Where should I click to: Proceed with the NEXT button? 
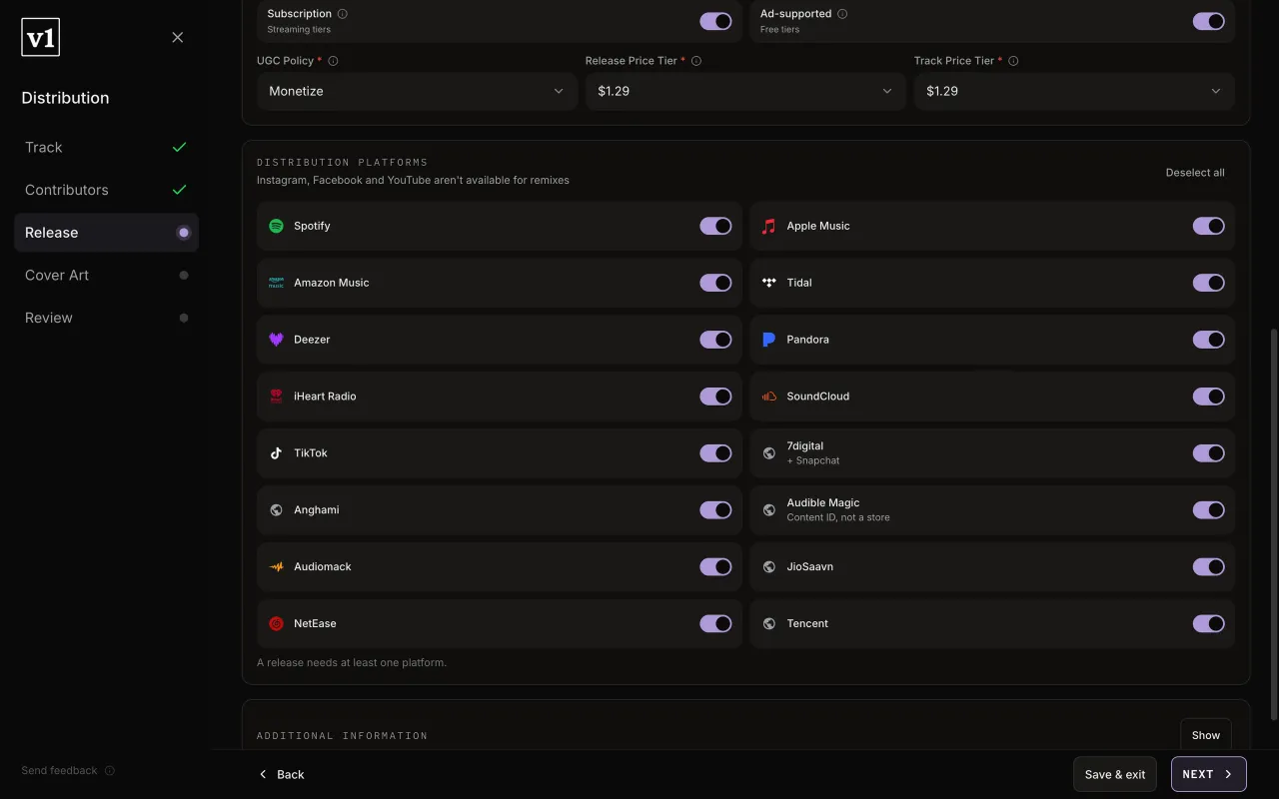1209,774
